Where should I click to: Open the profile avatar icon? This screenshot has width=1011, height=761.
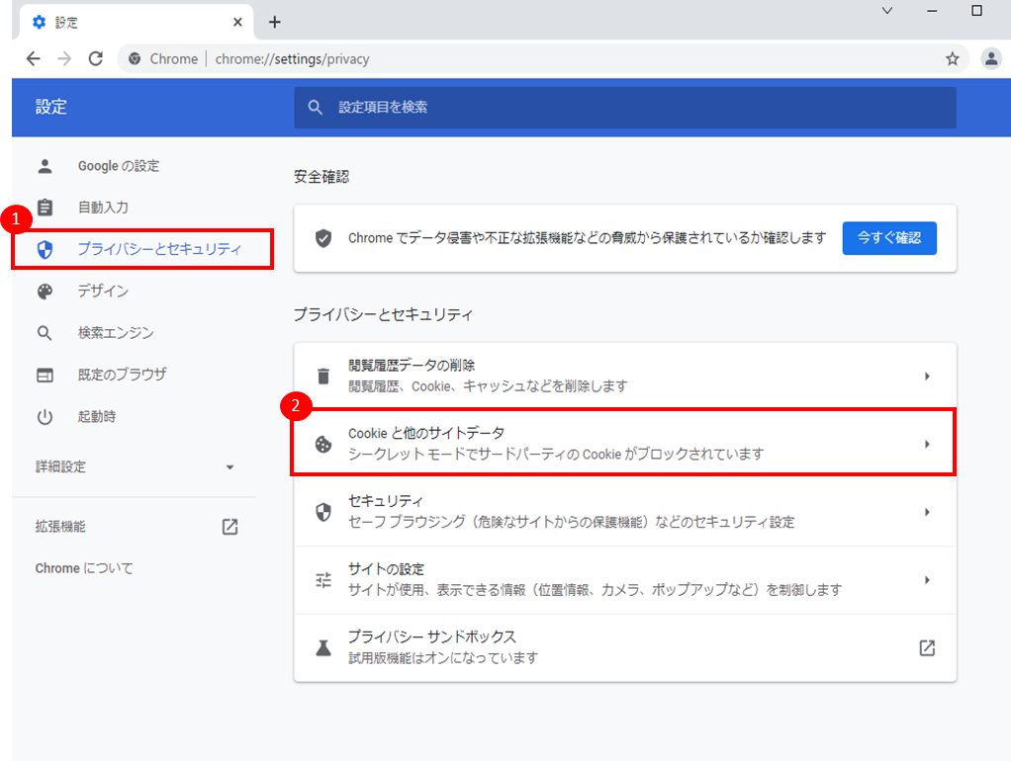(991, 59)
